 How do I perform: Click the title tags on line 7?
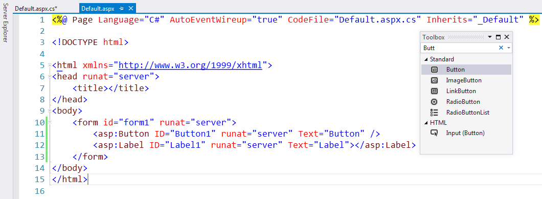pos(110,89)
